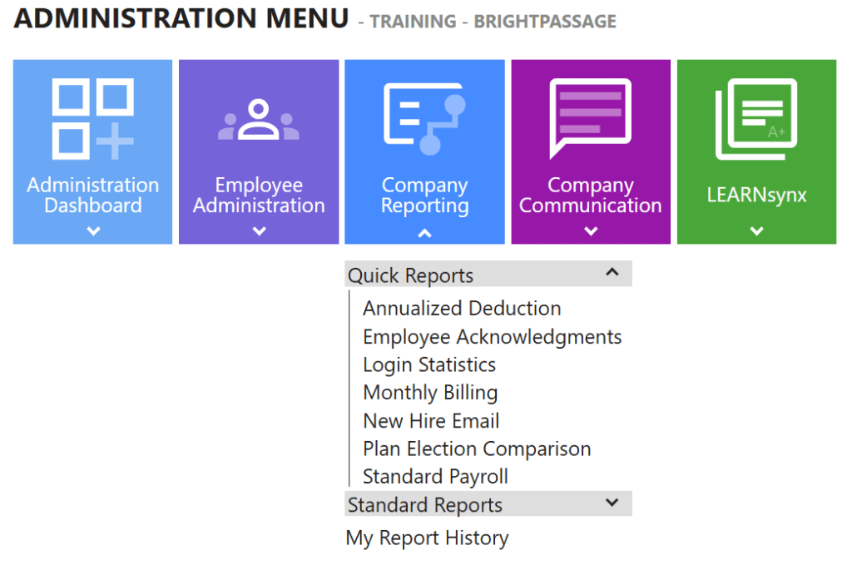View the Login Statistics report
Image resolution: width=852 pixels, height=570 pixels.
coord(428,364)
